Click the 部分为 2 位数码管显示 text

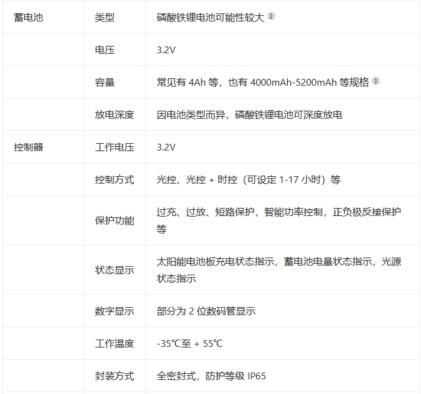tap(206, 311)
